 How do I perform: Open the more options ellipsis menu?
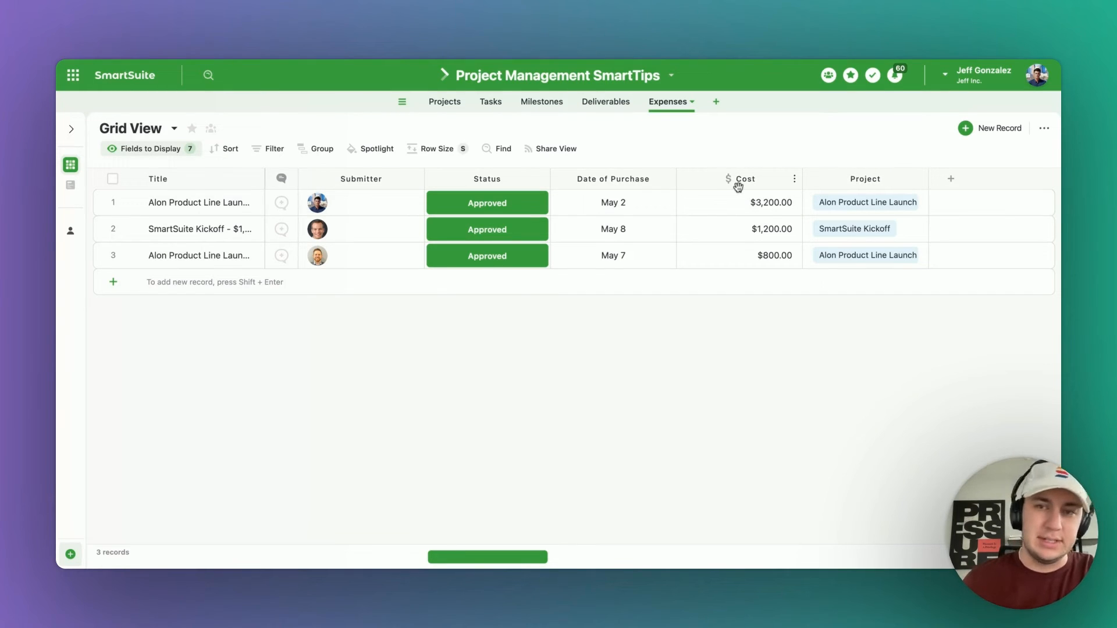tap(1044, 128)
